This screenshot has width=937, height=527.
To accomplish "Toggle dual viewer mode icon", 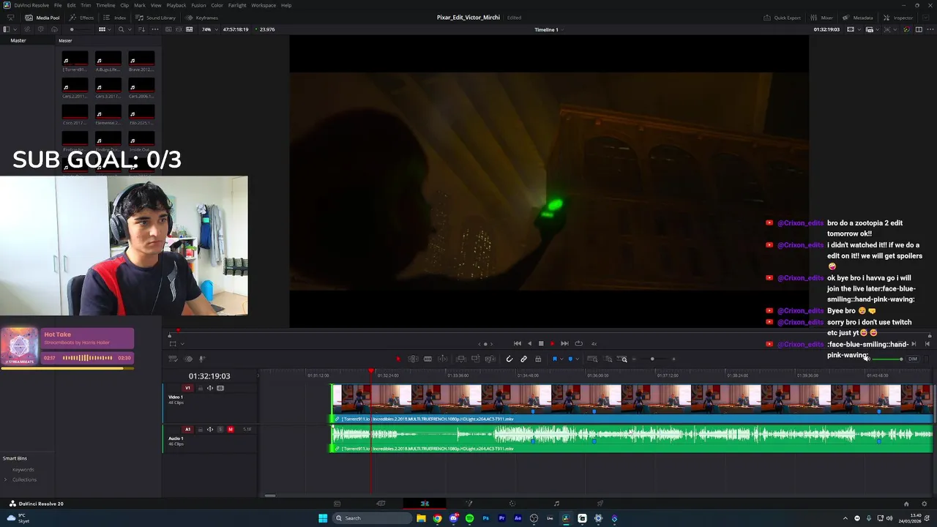I will [919, 29].
